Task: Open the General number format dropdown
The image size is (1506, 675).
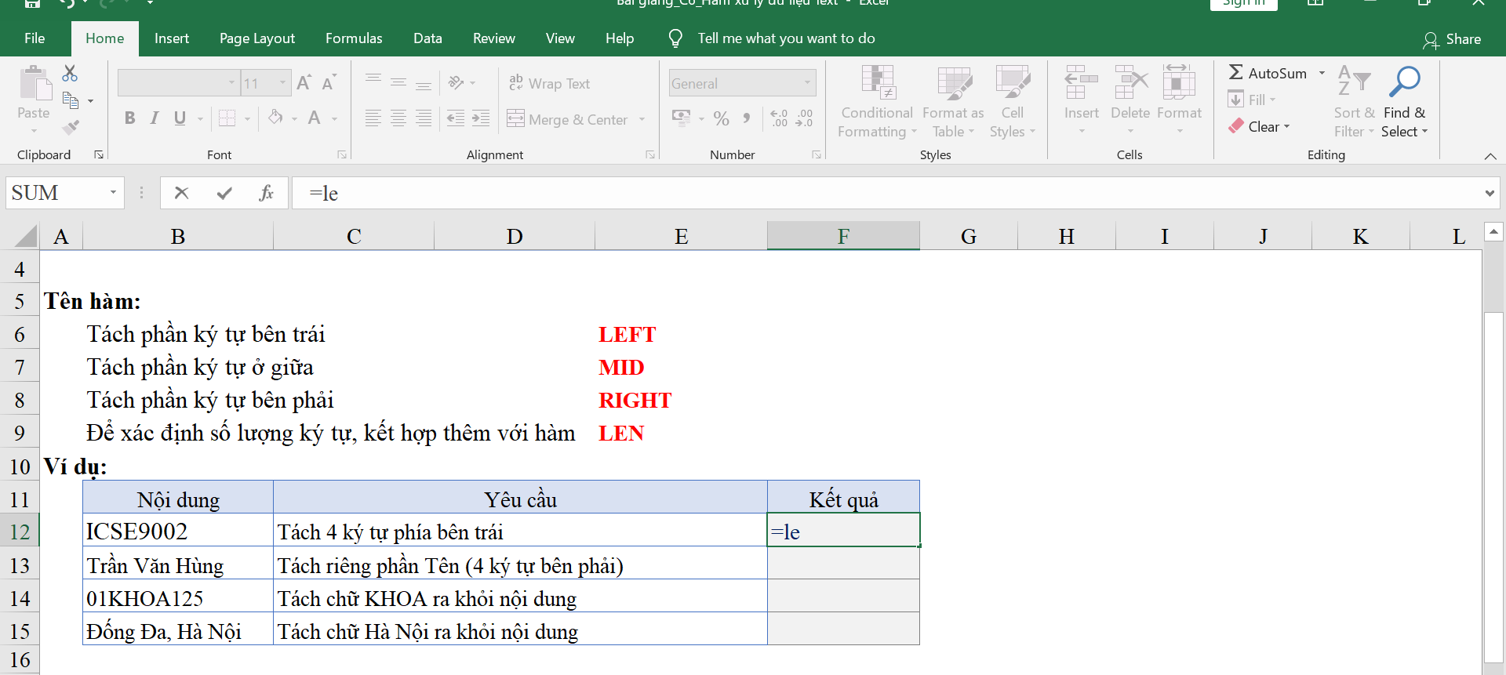Action: (x=807, y=83)
